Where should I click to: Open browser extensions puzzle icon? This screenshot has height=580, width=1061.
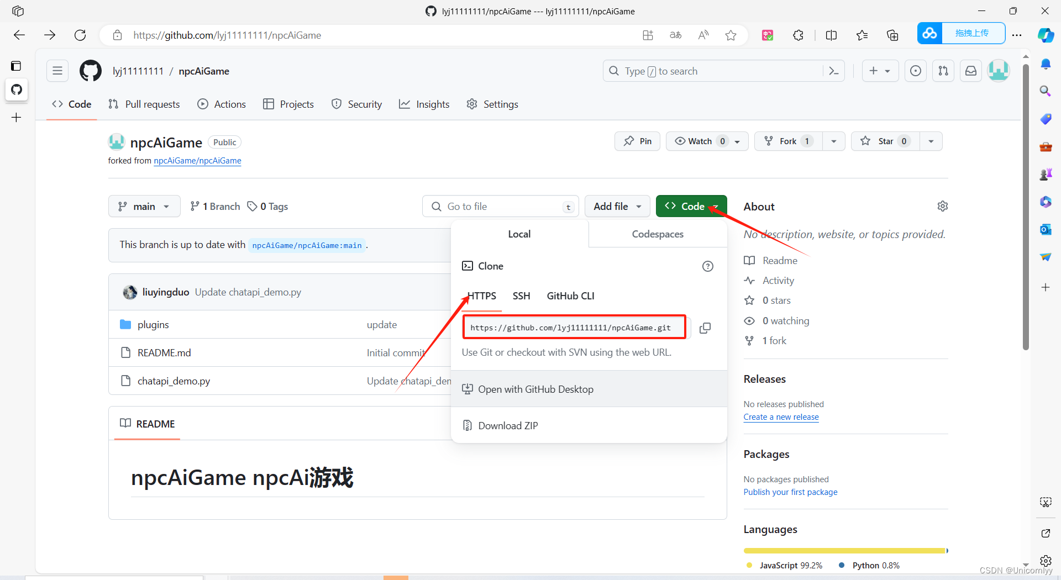[798, 35]
